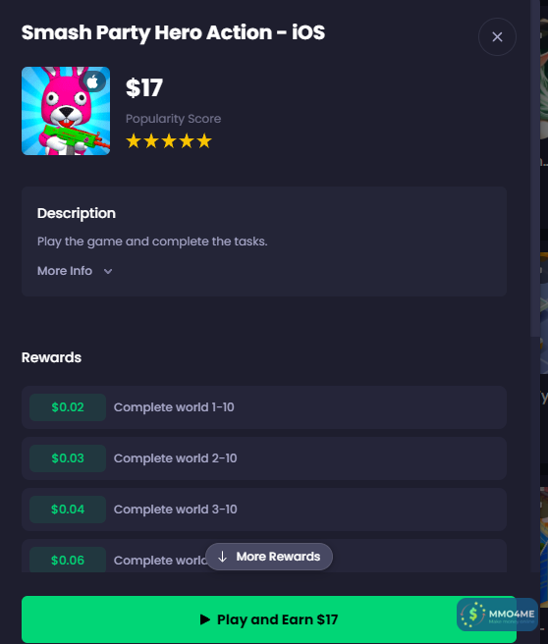
Task: Click the fifth popularity score star
Action: click(x=204, y=141)
